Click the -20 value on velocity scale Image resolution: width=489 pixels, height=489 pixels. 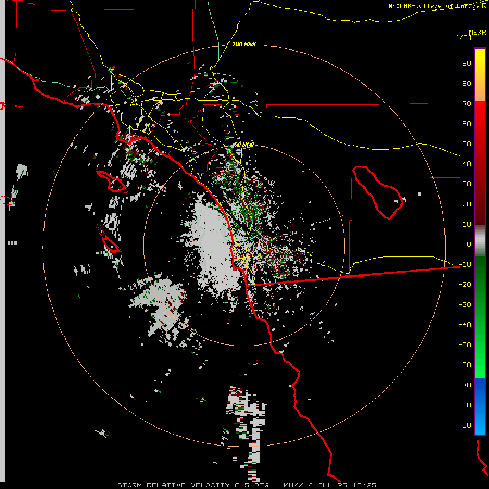[465, 285]
